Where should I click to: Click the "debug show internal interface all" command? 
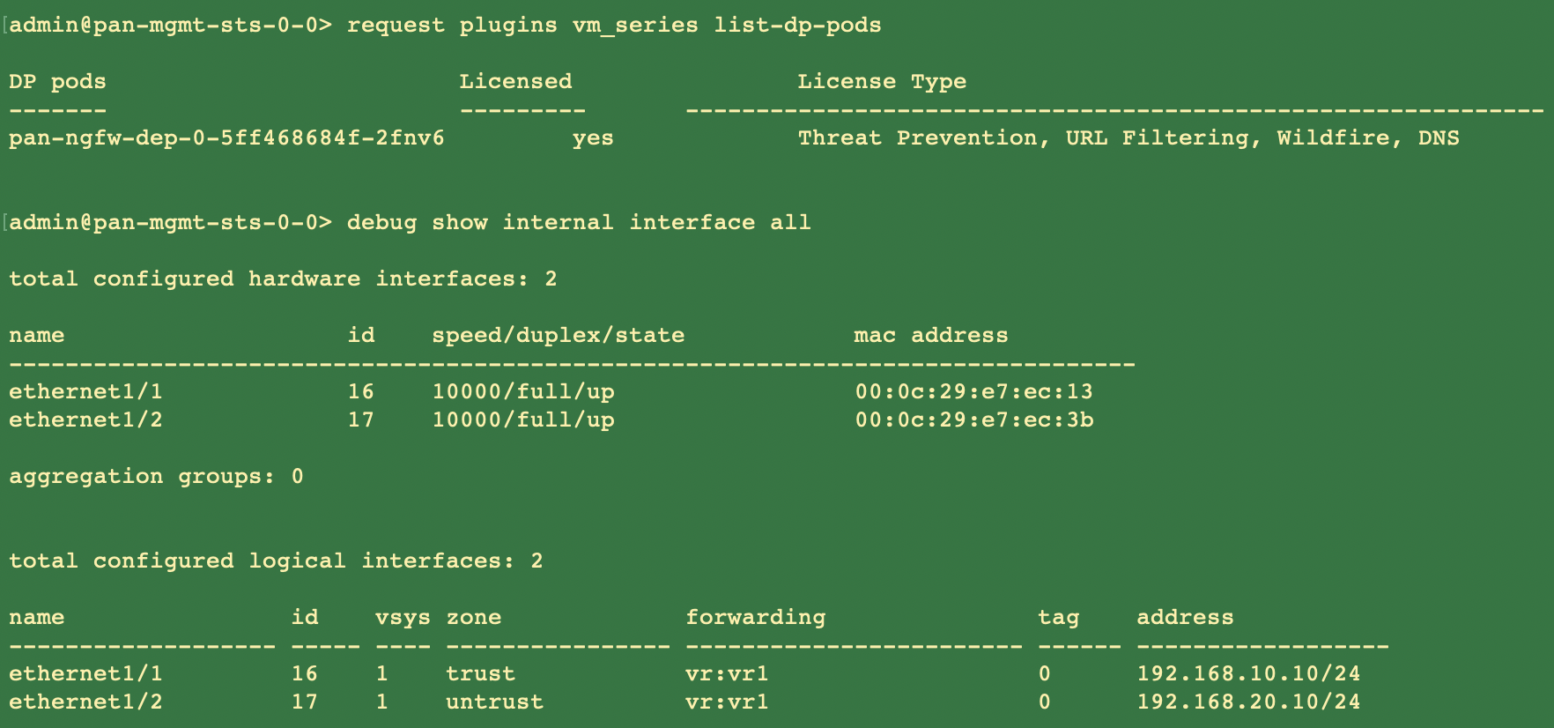[x=579, y=223]
